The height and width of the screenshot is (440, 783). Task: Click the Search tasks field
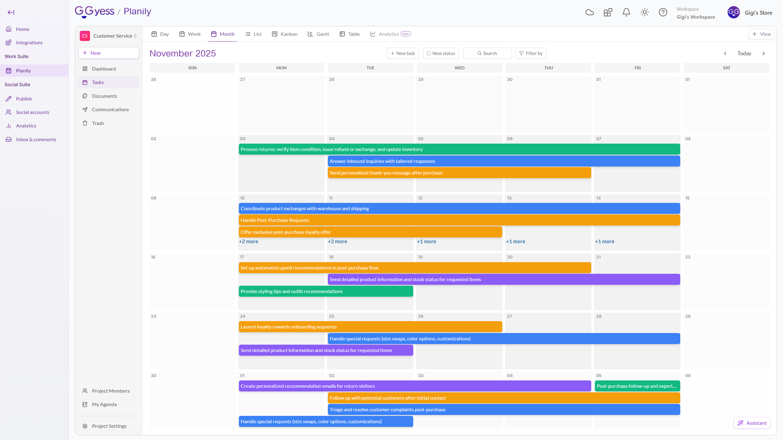[487, 53]
